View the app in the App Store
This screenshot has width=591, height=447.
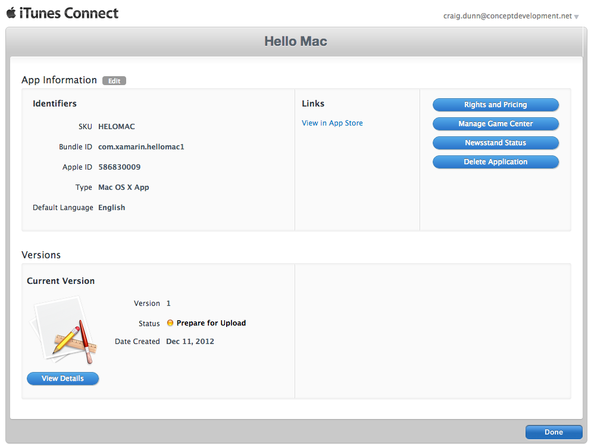pyautogui.click(x=332, y=123)
